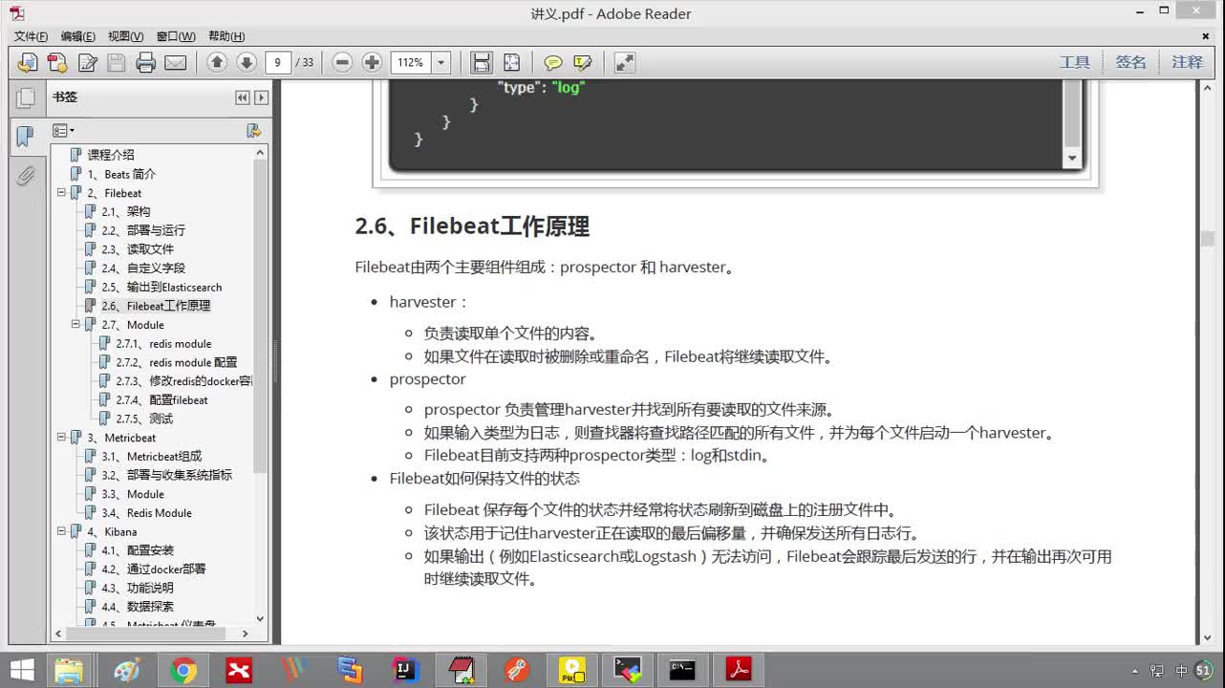This screenshot has width=1225, height=688.
Task: Click the bookmarks panel scroll down arrow
Action: point(260,619)
